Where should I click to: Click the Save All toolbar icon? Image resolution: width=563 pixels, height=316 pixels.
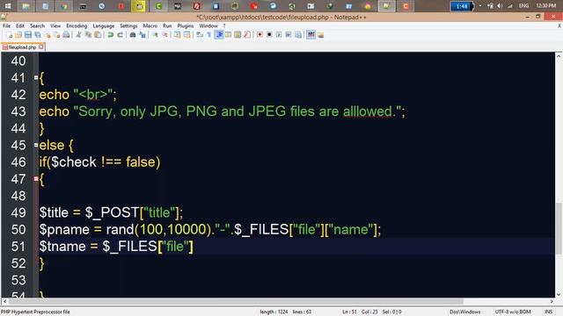click(37, 35)
